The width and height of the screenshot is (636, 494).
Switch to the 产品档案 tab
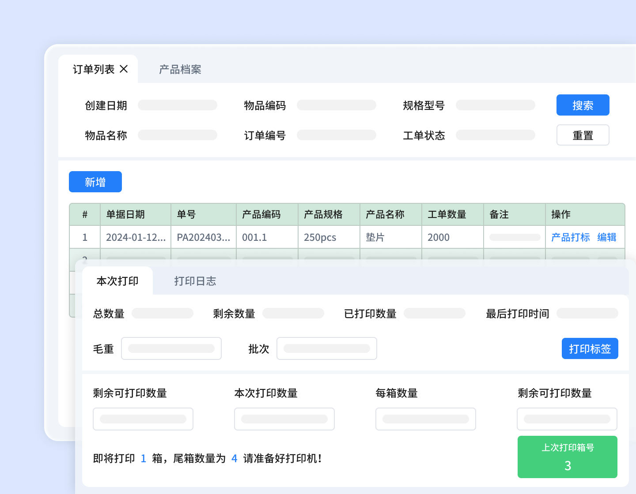point(180,69)
